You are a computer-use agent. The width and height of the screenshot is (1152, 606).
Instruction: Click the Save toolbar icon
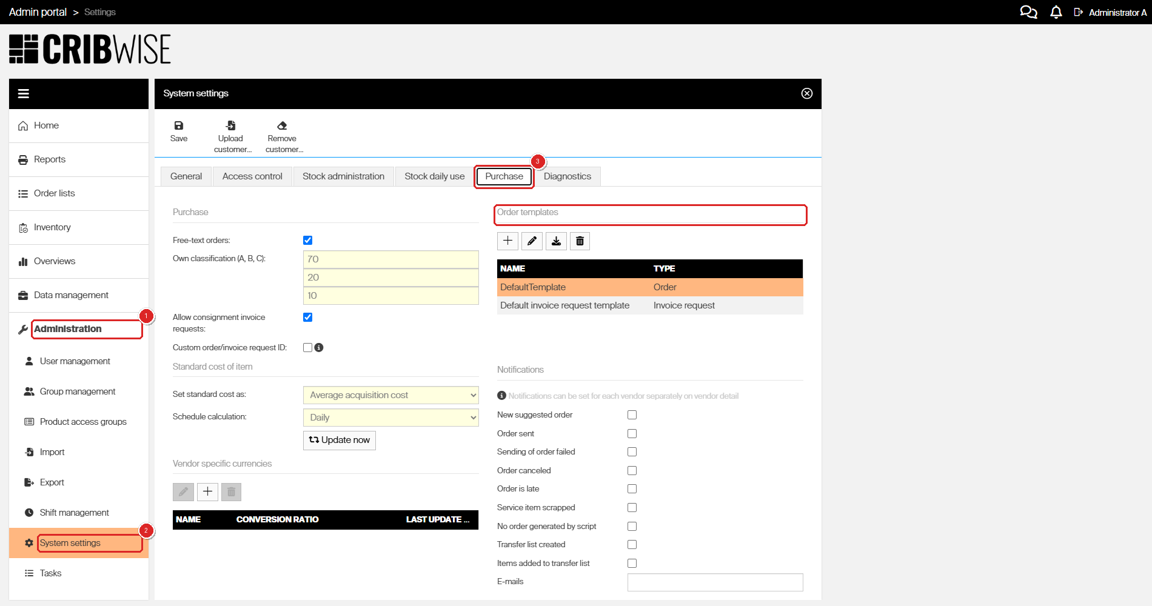179,125
